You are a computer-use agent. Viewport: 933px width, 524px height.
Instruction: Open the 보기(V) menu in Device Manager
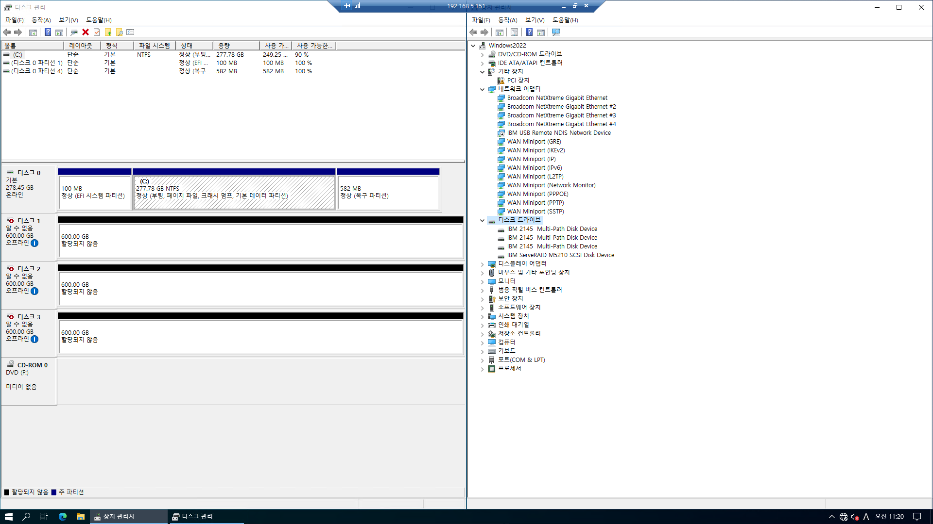point(535,20)
